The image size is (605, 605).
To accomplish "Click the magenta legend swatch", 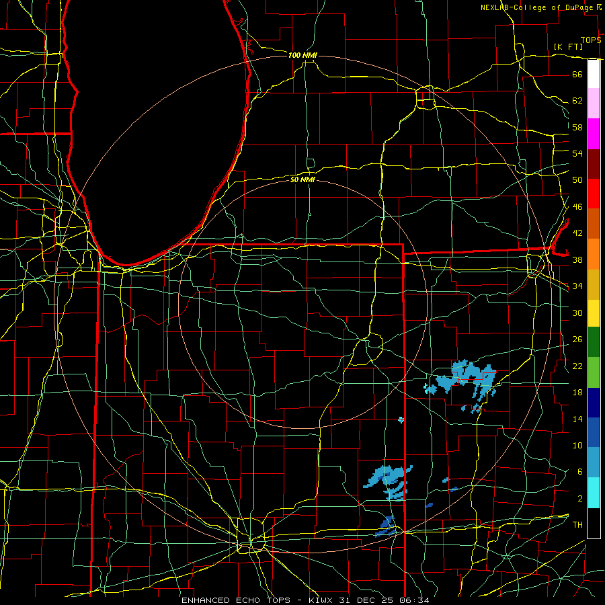I will click(x=594, y=134).
